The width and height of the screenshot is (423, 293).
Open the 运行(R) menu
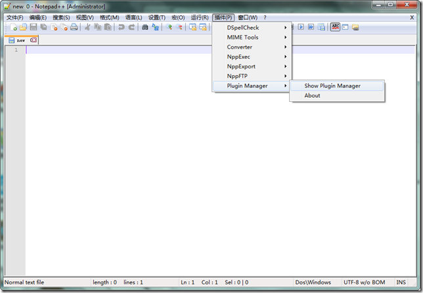[x=200, y=18]
